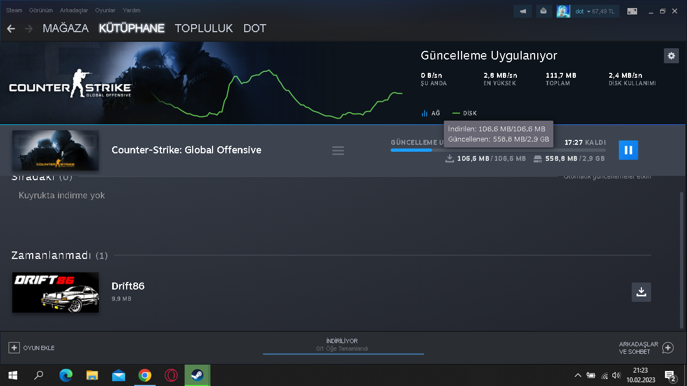Open the Steam menu

click(x=14, y=10)
